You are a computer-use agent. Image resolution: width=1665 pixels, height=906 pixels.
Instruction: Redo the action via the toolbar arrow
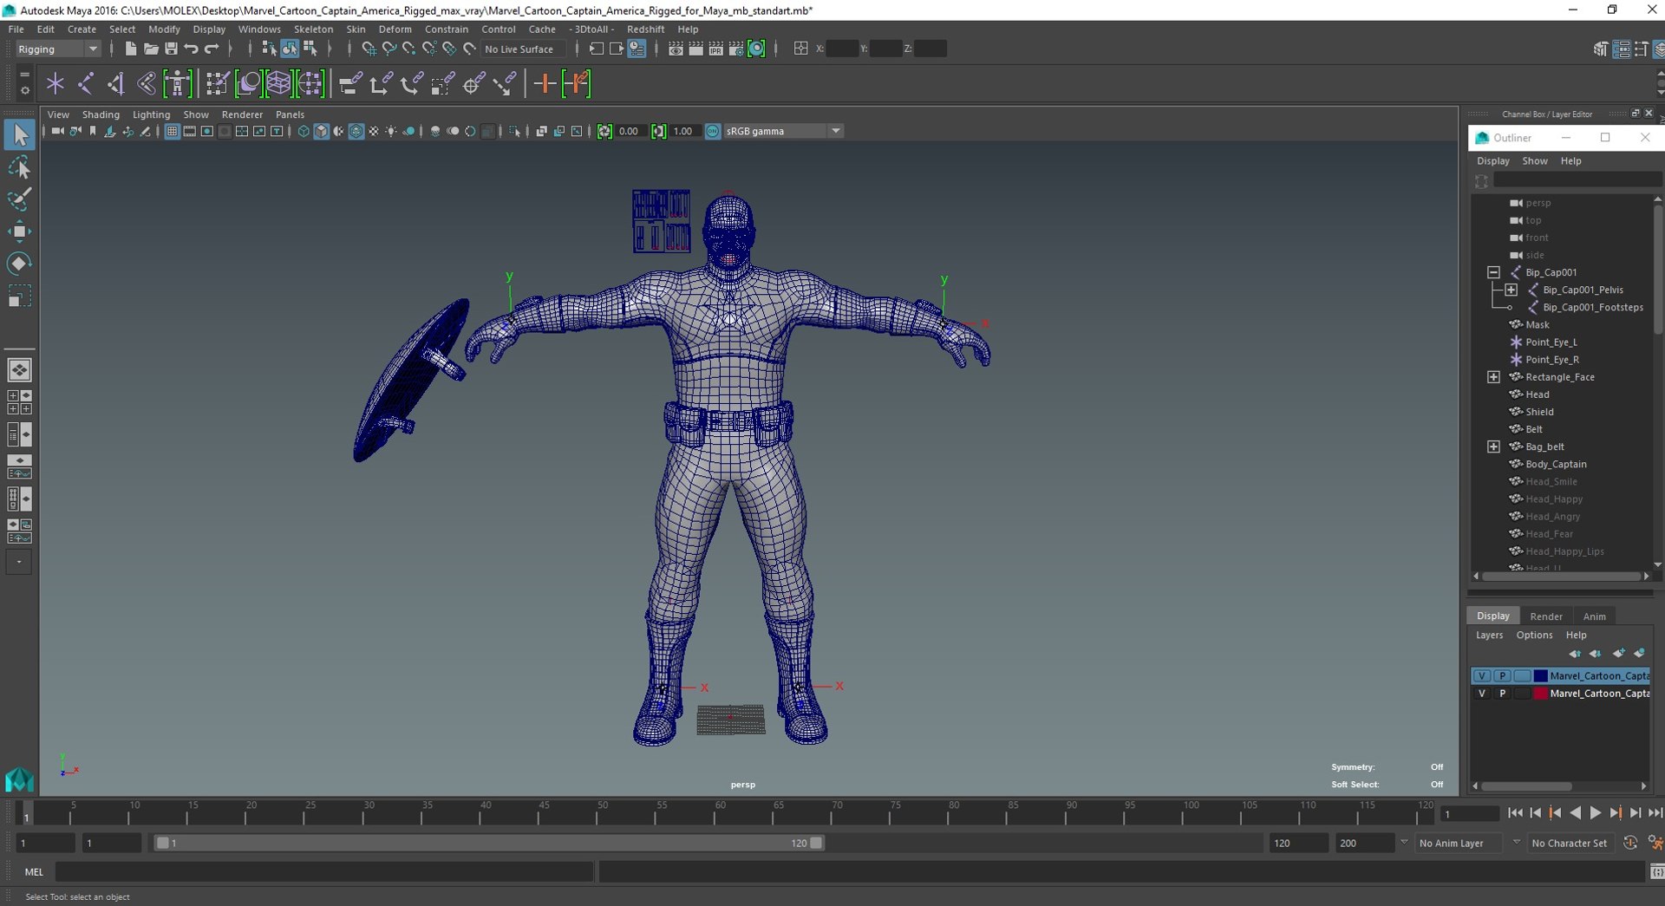[x=212, y=49]
